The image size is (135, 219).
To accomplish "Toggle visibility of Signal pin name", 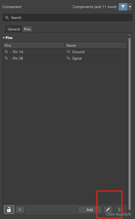I will [x=68, y=58].
